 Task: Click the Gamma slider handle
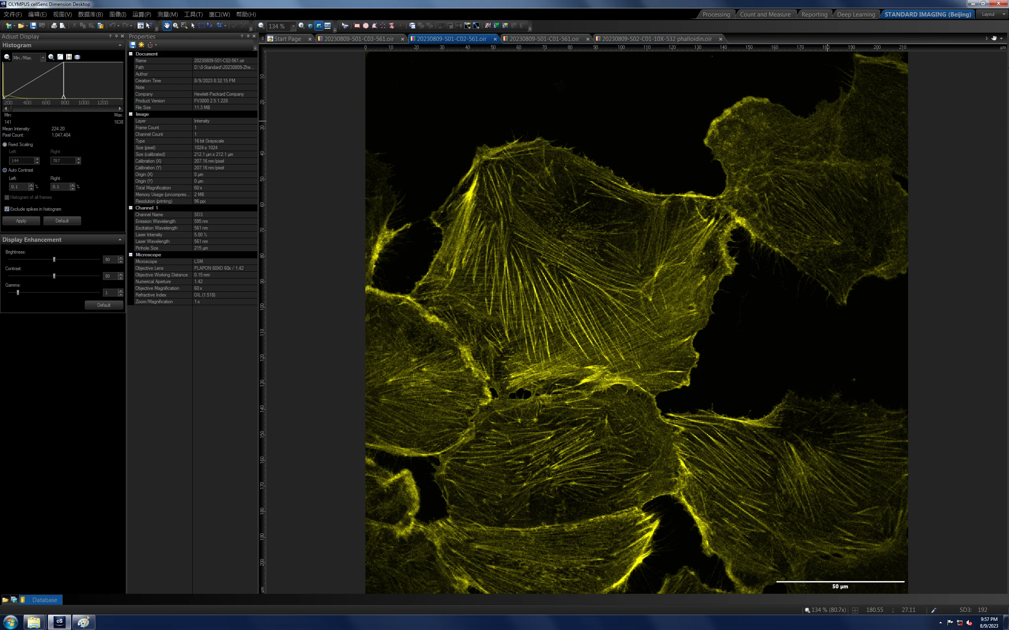[x=18, y=293]
